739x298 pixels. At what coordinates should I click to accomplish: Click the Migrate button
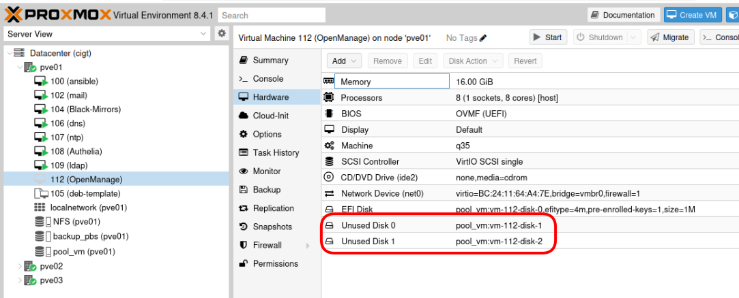(x=671, y=37)
